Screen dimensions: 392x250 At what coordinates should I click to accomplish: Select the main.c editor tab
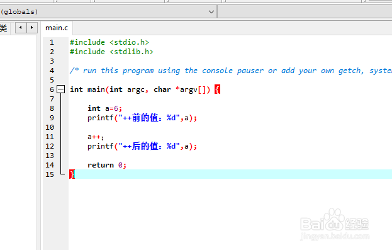click(x=57, y=28)
